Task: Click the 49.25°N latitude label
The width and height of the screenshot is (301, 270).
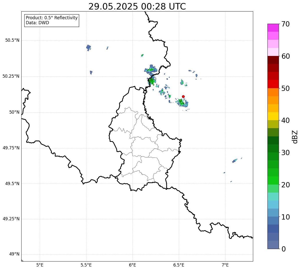Action: 11,219
